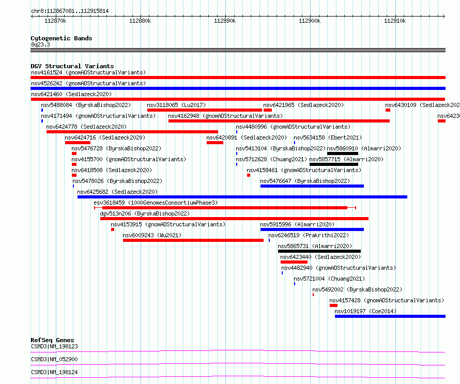Click the Cytogenetic Bands track heading
460x384 pixels.
[x=62, y=38]
